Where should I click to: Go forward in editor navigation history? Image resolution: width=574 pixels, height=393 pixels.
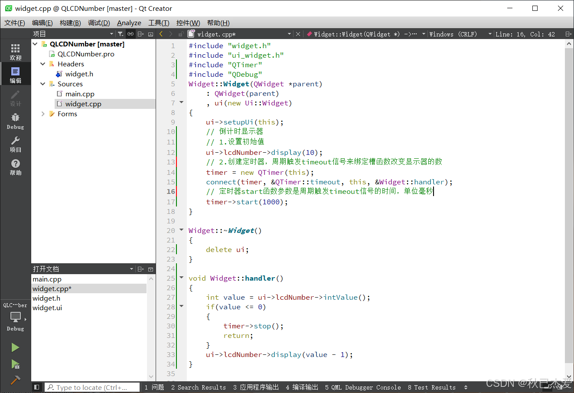[171, 34]
